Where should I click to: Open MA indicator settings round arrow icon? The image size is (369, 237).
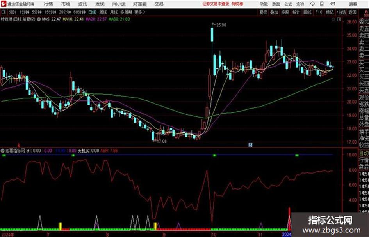[39, 19]
